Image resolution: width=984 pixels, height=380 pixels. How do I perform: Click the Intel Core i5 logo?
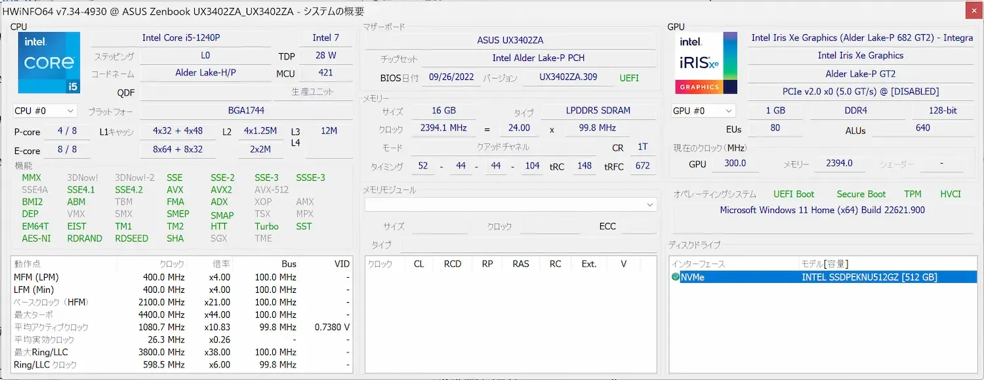tap(49, 63)
